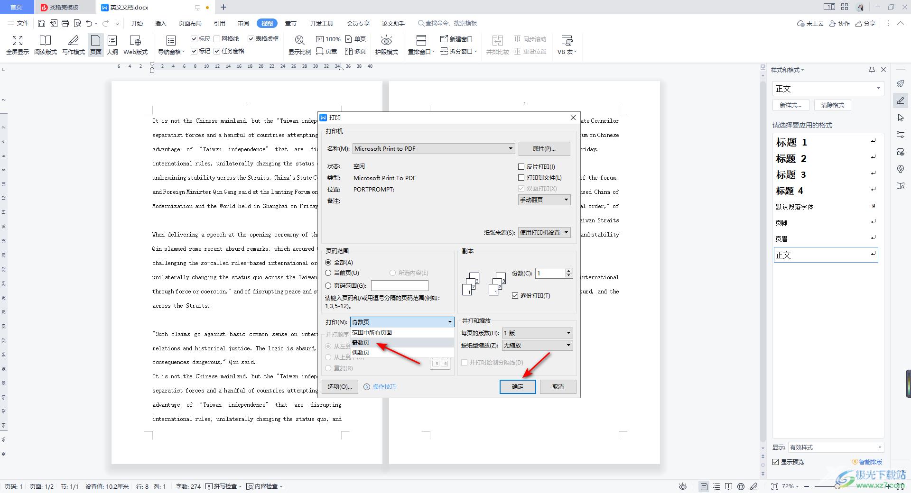Screen dimensions: 911x493
Task: Select the Current page radio button
Action: [328, 273]
